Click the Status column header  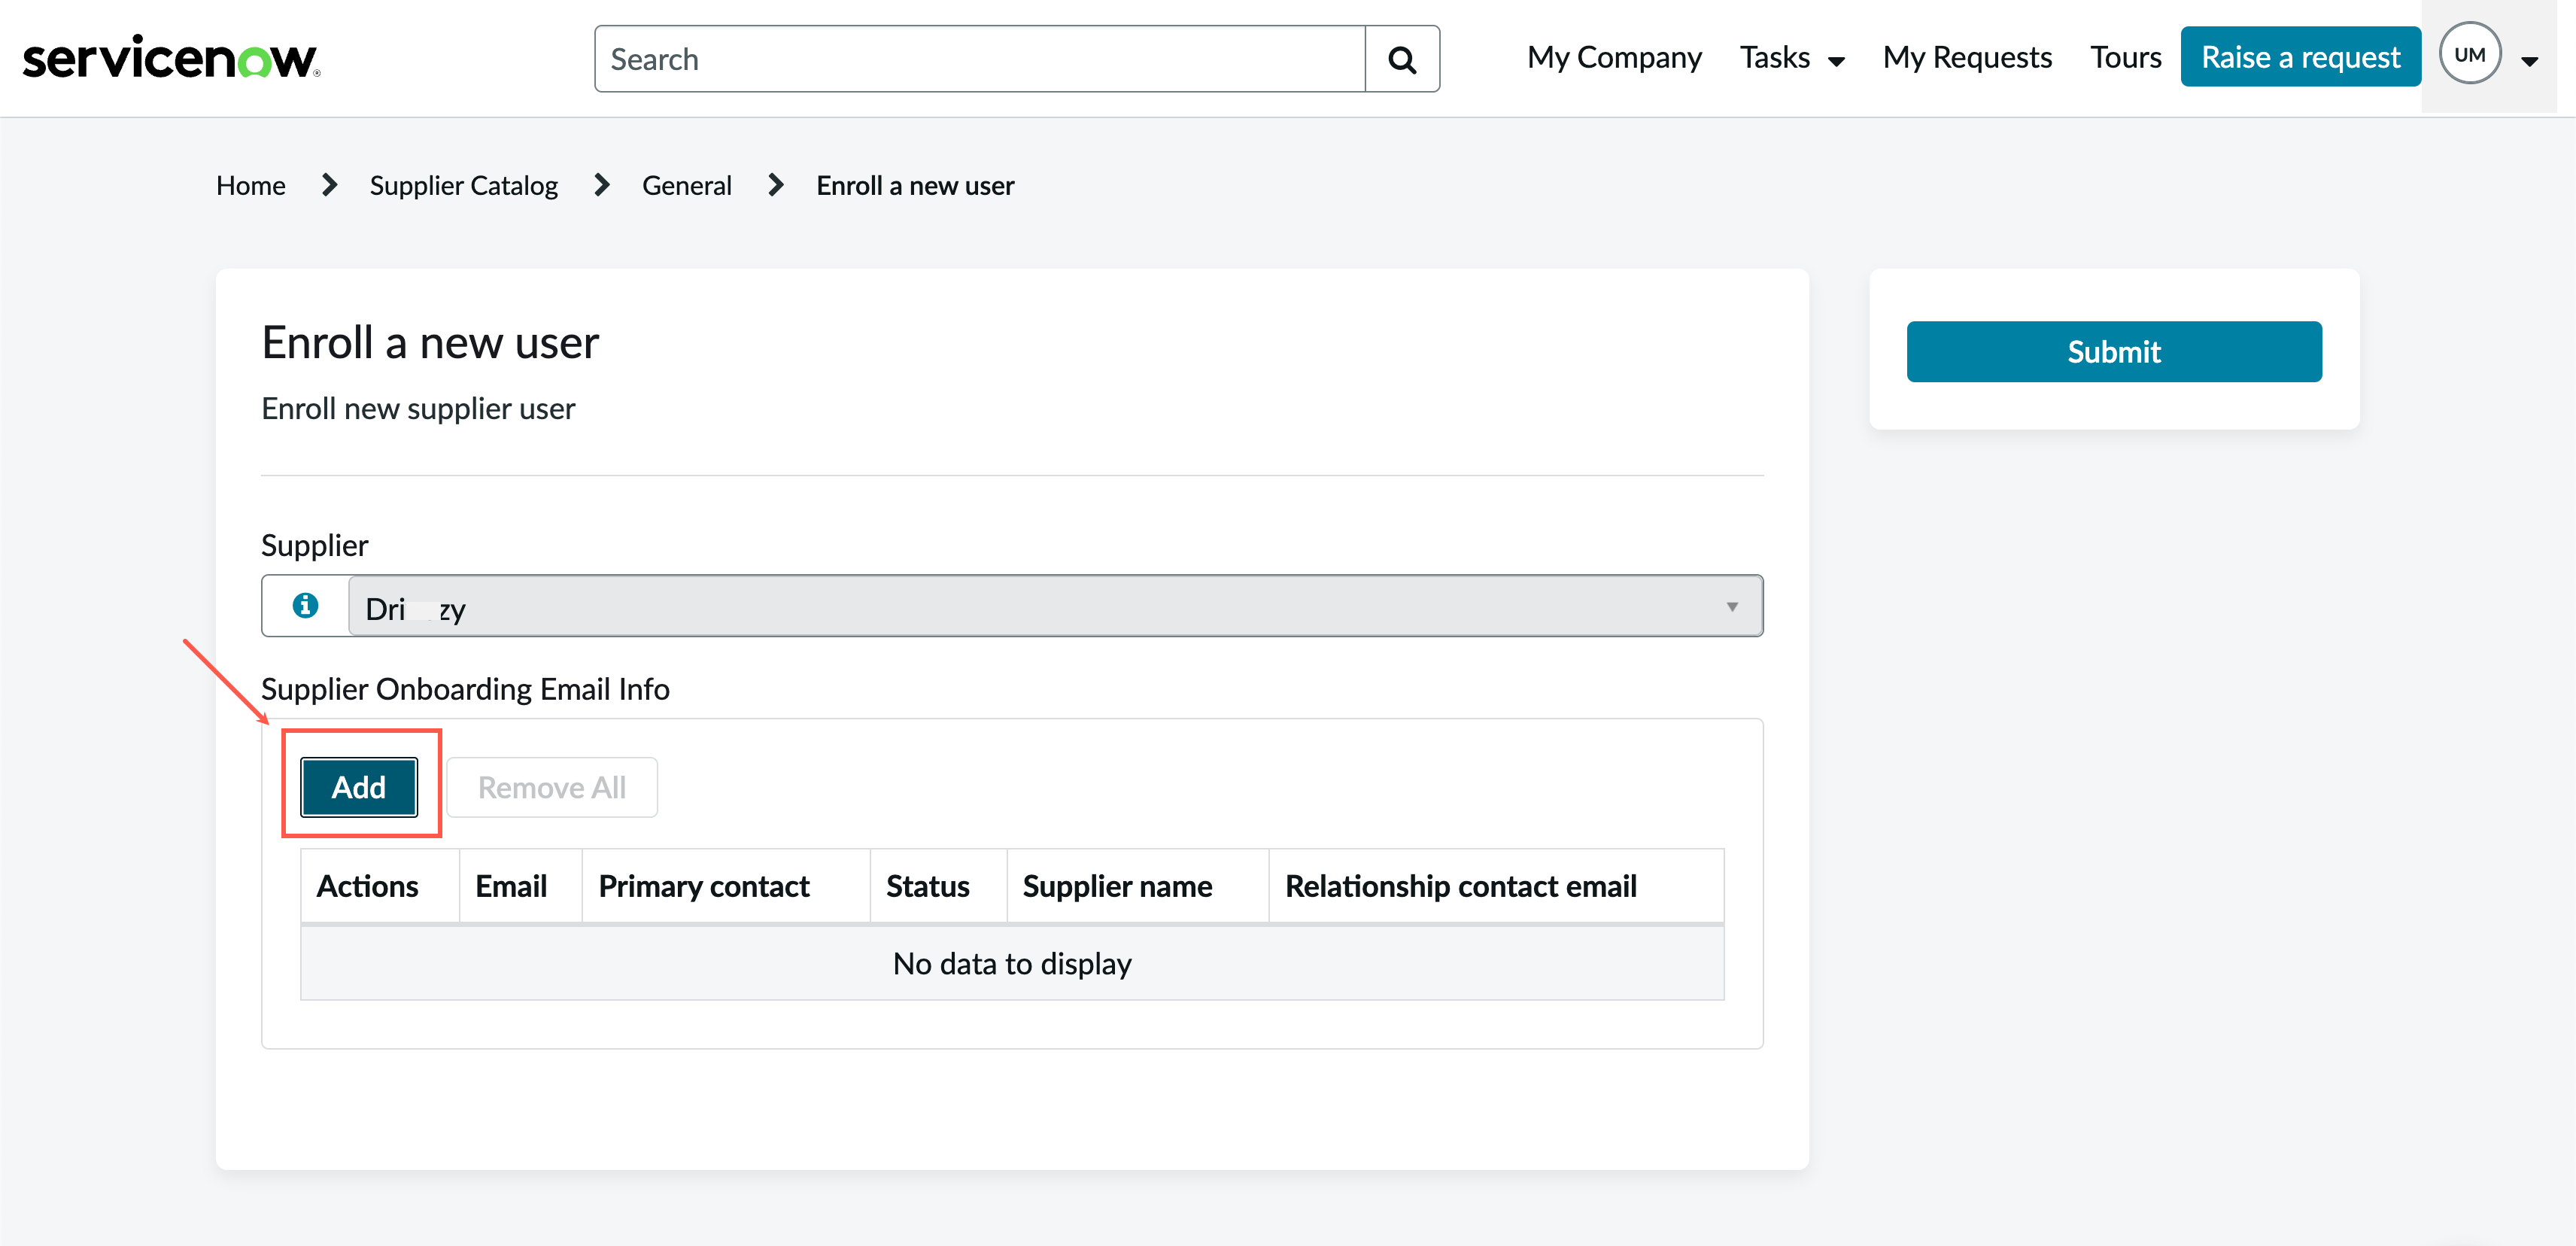click(x=938, y=886)
